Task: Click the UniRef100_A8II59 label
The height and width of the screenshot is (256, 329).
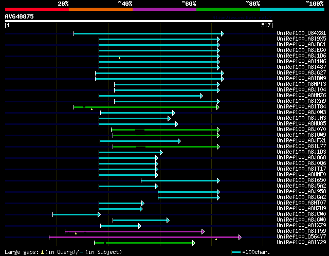Action: [301, 231]
